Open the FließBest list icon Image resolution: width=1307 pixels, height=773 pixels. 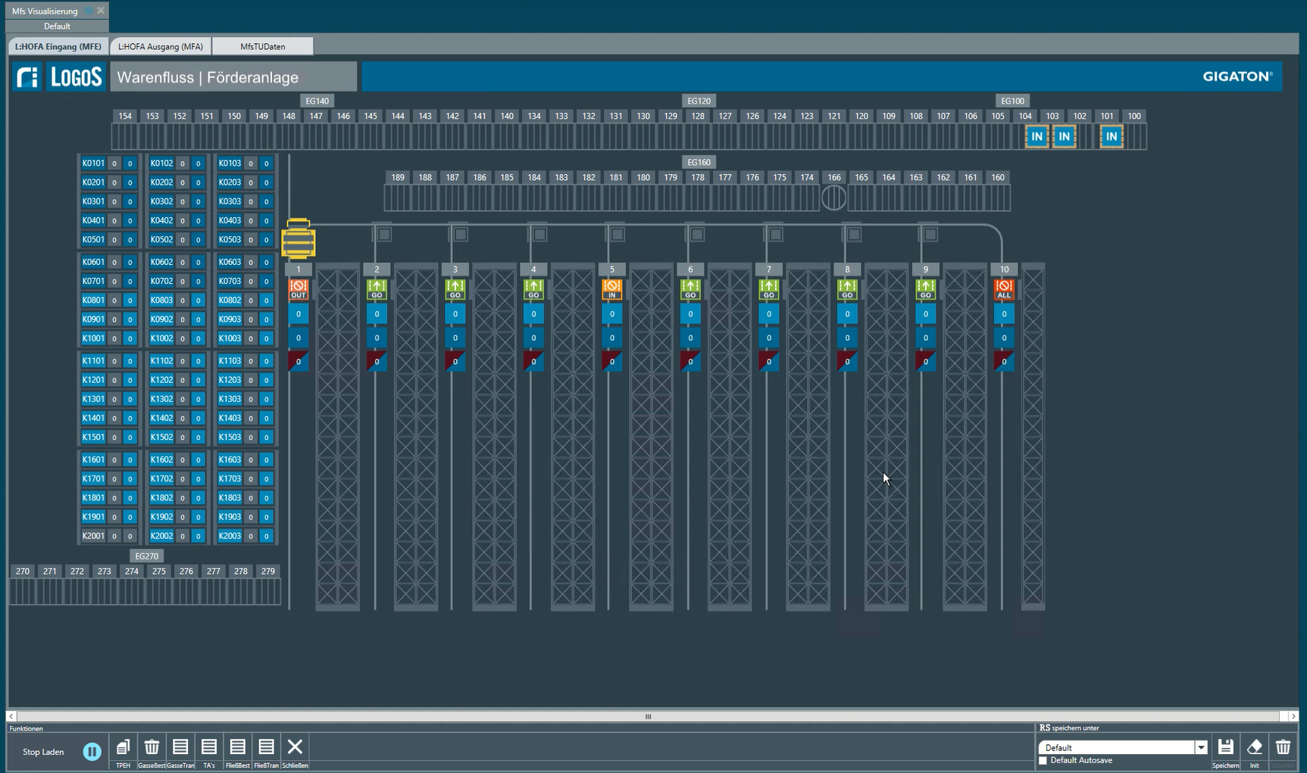237,747
